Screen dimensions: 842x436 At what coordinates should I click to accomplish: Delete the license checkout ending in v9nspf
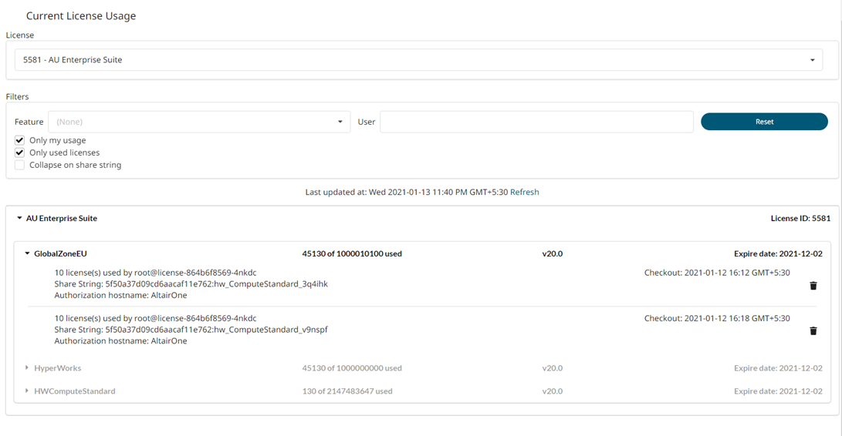coord(813,331)
